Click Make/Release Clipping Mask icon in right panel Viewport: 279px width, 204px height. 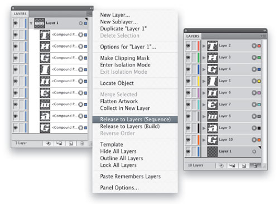point(221,165)
